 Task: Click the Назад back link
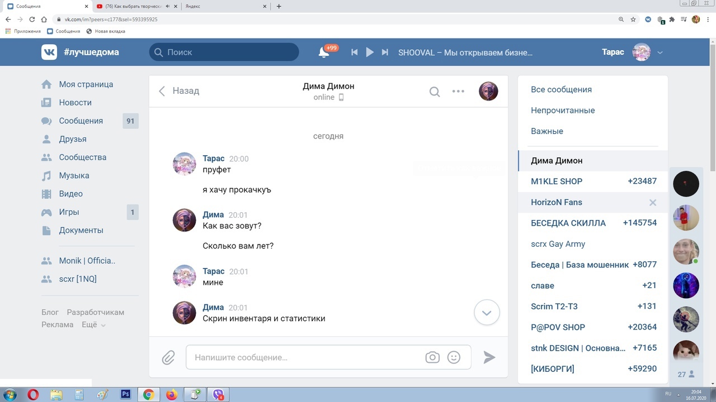pos(179,91)
